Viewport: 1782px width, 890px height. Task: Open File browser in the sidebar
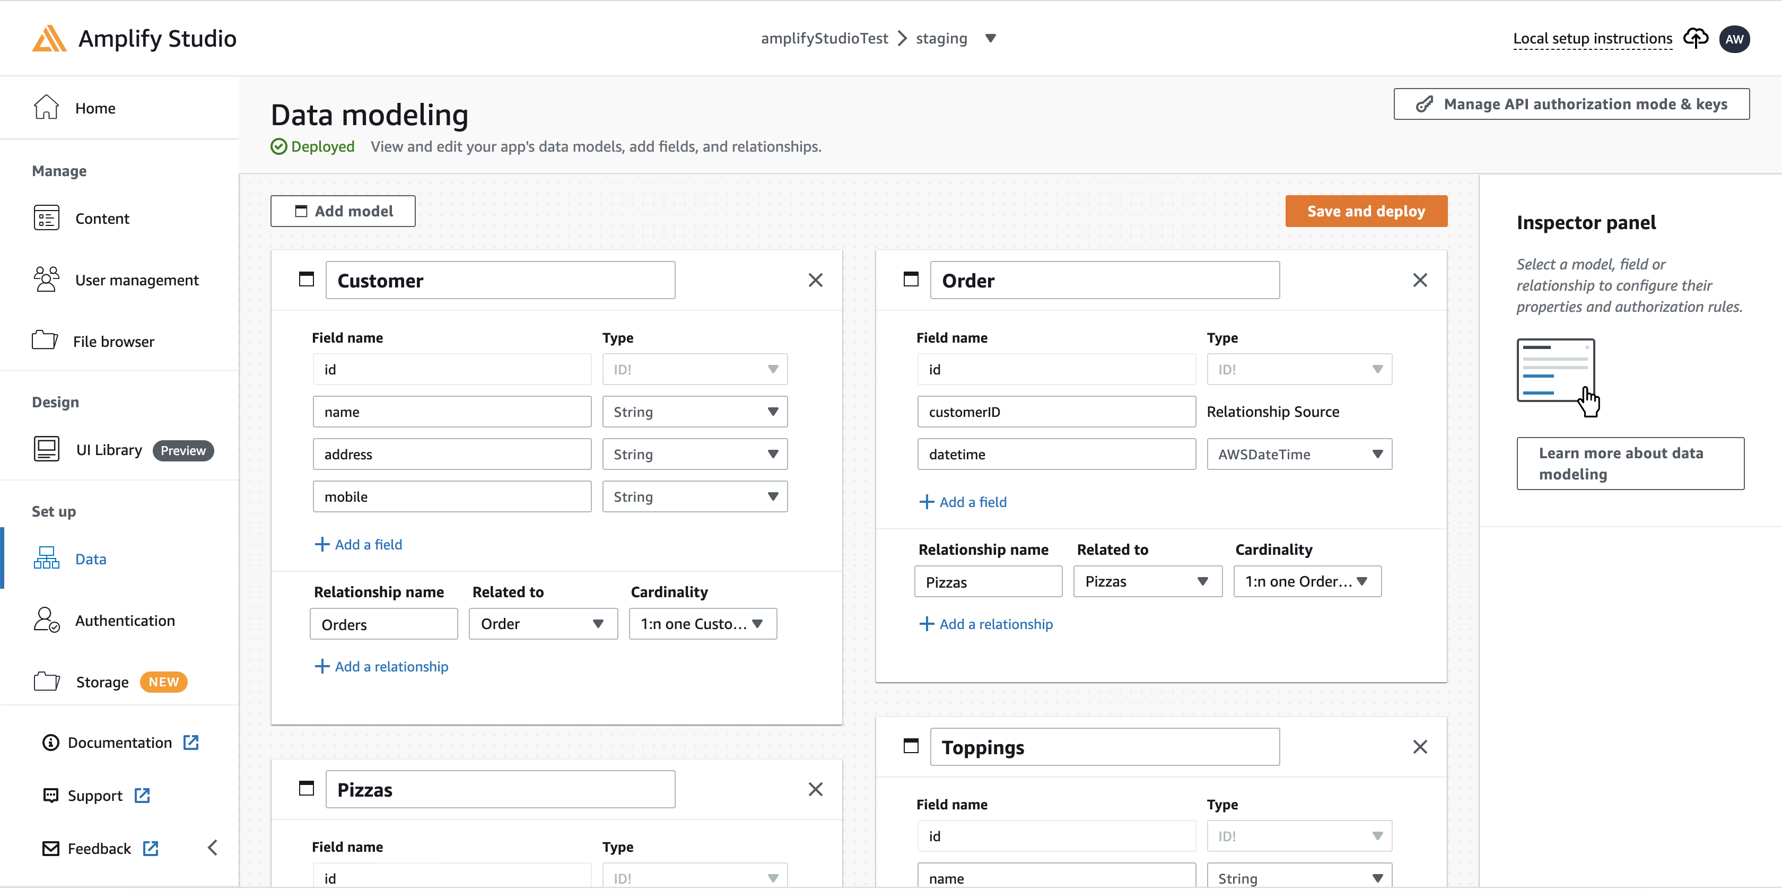click(x=113, y=341)
